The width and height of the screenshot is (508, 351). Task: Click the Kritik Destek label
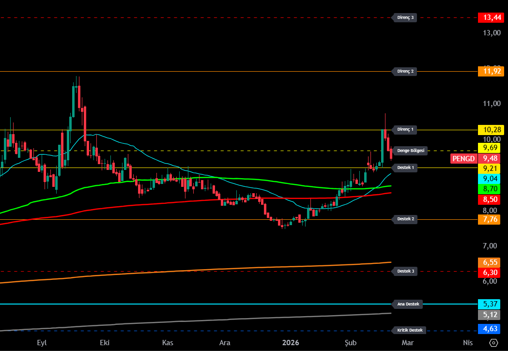(410, 330)
